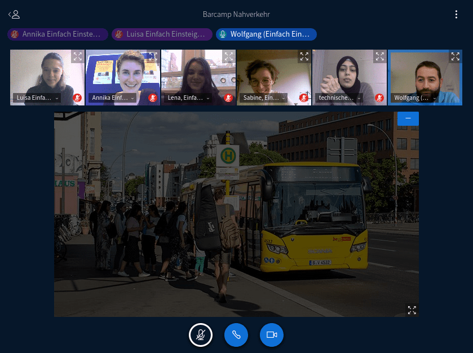This screenshot has height=353, width=473.
Task: Open the three-dot options menu
Action: (457, 15)
